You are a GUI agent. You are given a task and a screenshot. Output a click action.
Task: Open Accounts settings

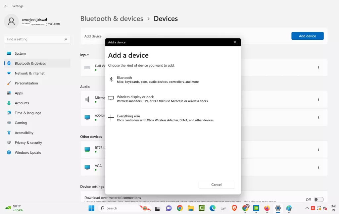point(37,103)
